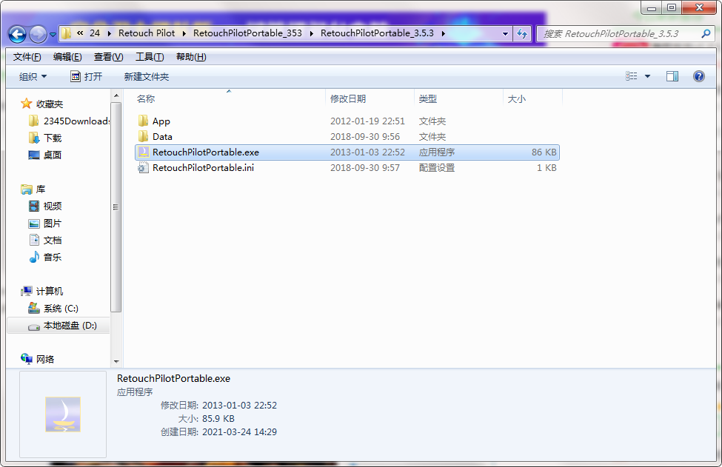722x467 pixels.
Task: Click RetouchPilotPortable_3.5.3 breadcrumb
Action: [377, 33]
